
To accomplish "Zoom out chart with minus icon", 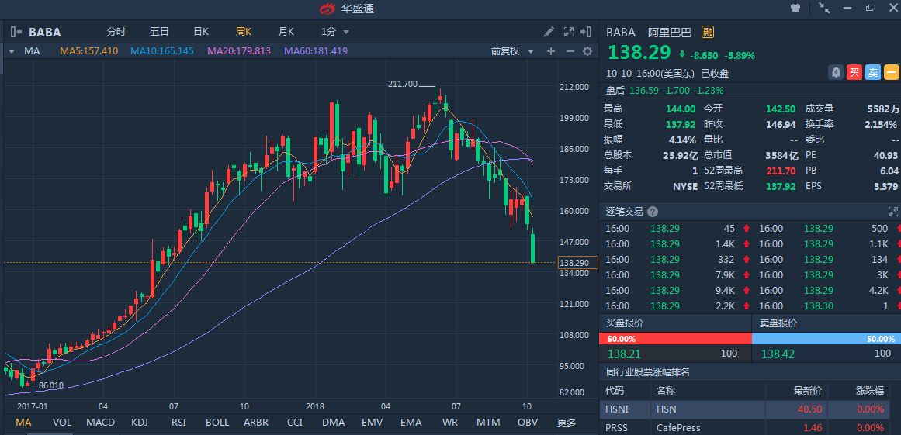I will [x=570, y=51].
